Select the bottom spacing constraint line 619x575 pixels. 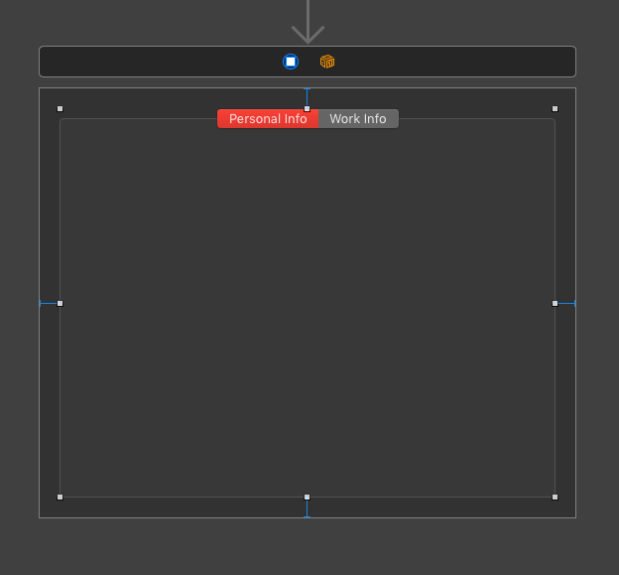(308, 508)
